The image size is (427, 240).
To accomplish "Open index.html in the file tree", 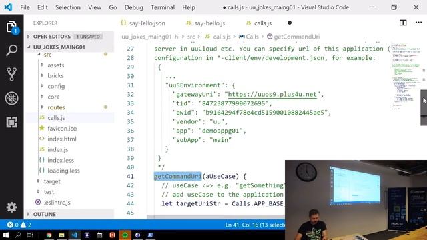I will tap(62, 139).
